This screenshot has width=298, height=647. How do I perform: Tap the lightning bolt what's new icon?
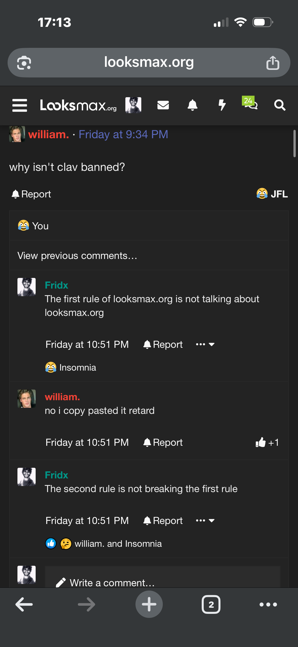tap(222, 105)
